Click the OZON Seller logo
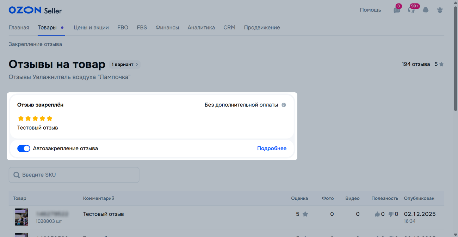The height and width of the screenshot is (237, 458). (x=35, y=11)
